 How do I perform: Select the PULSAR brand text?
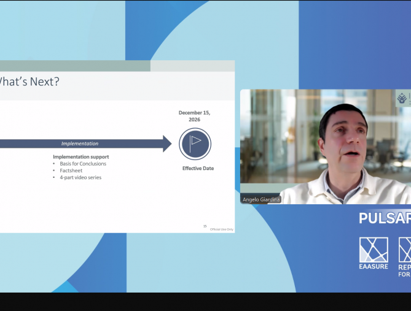385,218
